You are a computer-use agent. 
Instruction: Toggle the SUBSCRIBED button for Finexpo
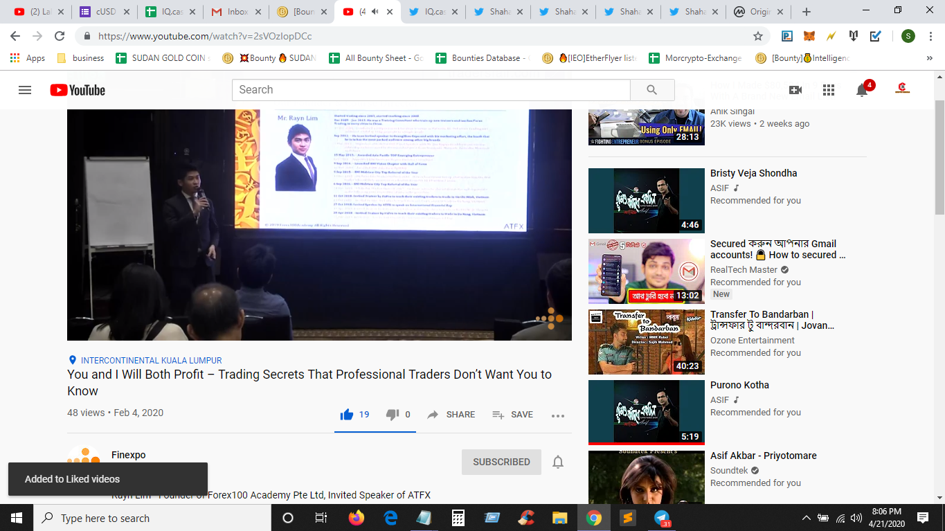click(x=501, y=462)
